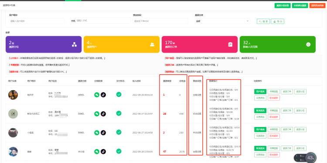Click total income value 20.76
Screen dimensions: 327x163
[182, 152]
